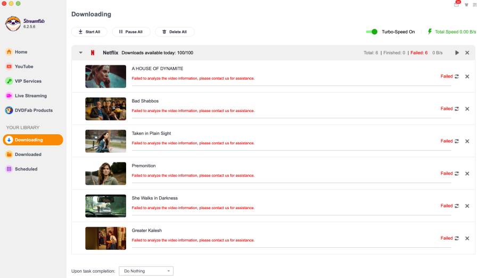Image resolution: width=479 pixels, height=278 pixels.
Task: Click the Premonition thumbnail
Action: [105, 173]
